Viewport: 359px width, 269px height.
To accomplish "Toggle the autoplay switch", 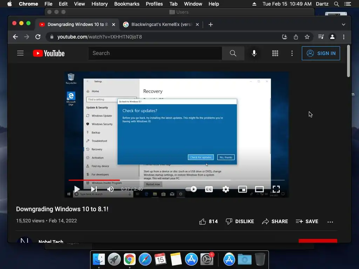I will pyautogui.click(x=191, y=189).
